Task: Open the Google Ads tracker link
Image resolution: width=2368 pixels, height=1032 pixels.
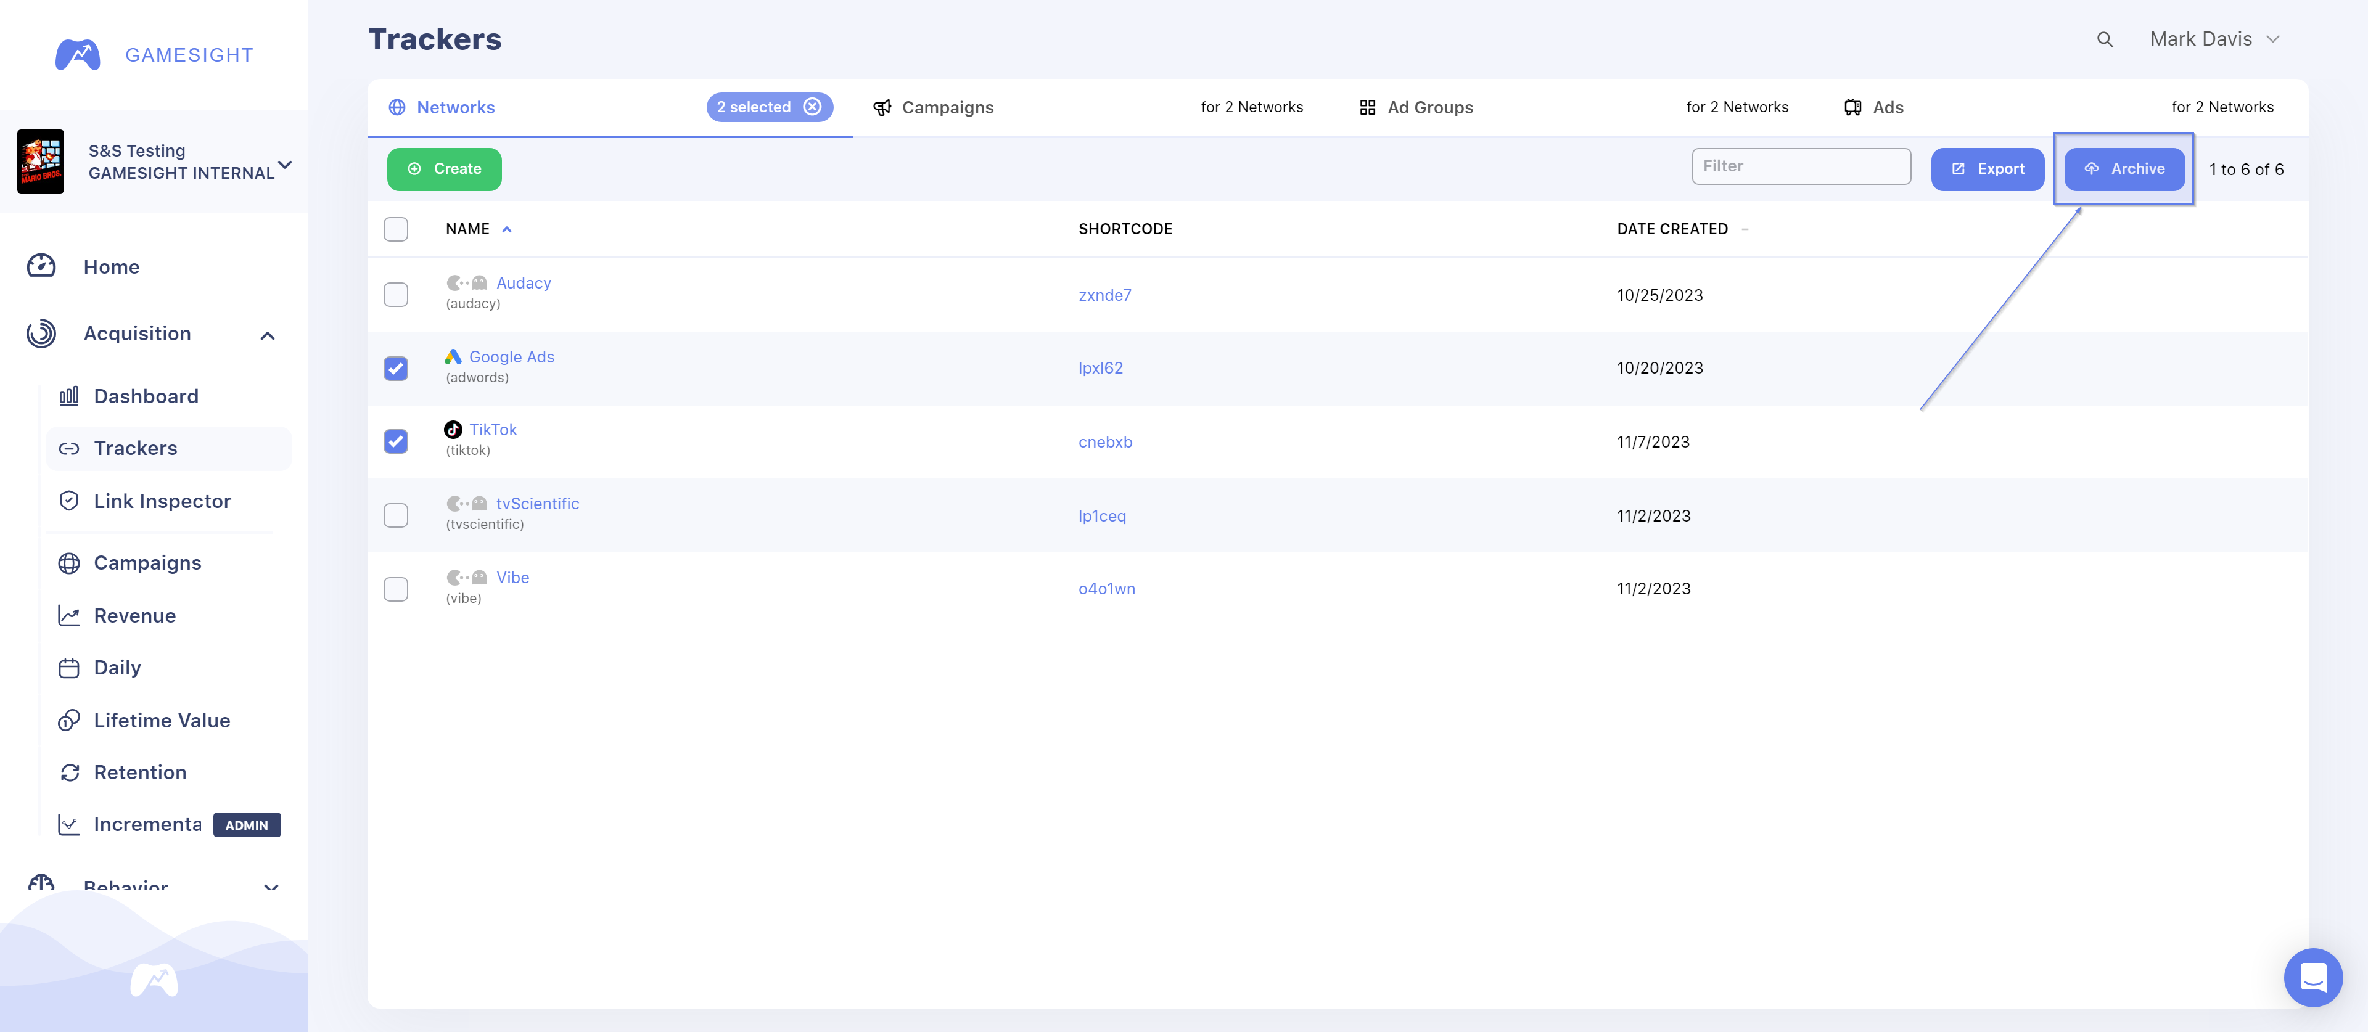Action: click(512, 356)
